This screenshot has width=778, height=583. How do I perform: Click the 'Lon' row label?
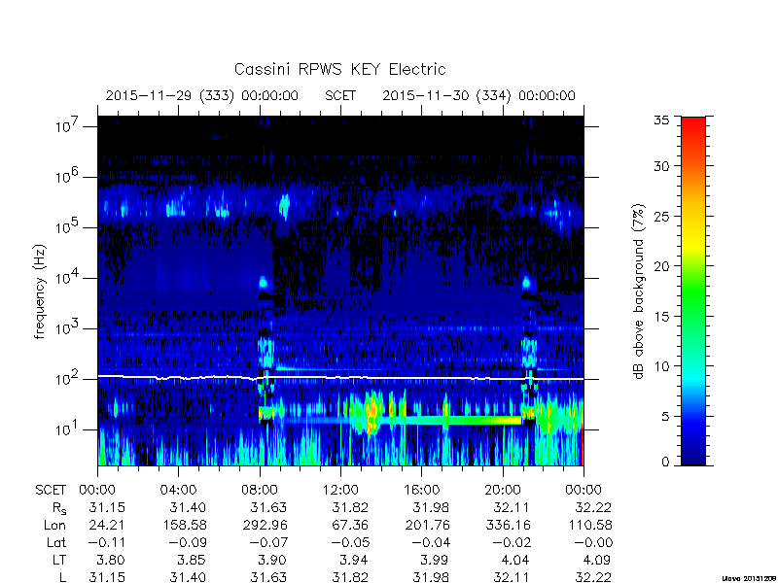(x=55, y=525)
